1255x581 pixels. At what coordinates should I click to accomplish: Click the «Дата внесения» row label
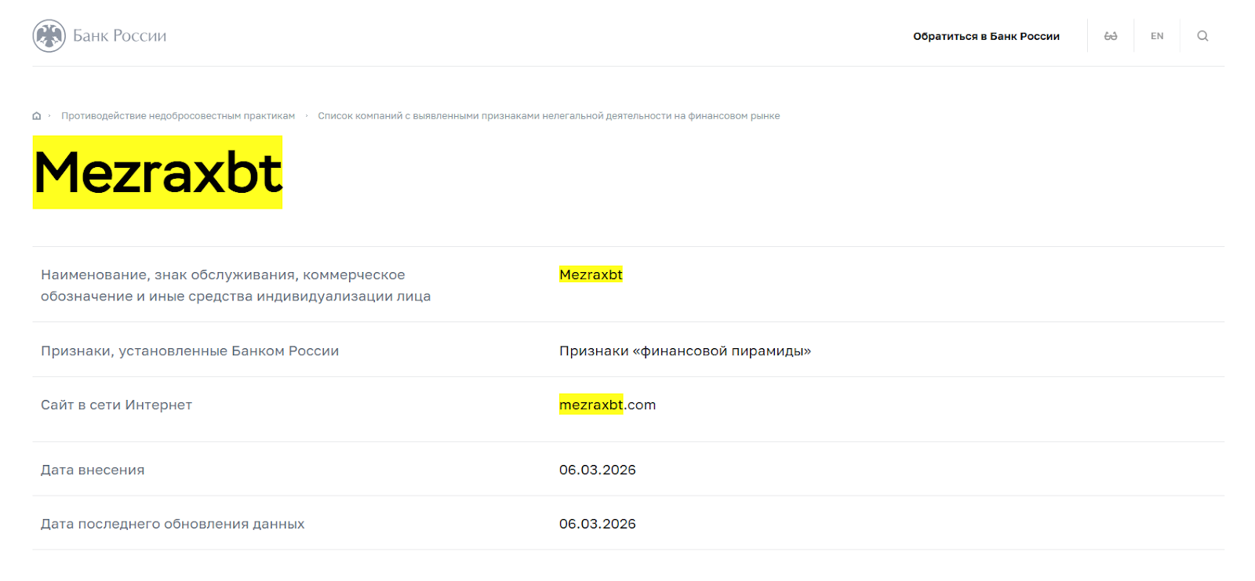(93, 470)
